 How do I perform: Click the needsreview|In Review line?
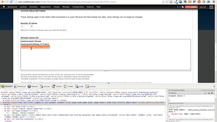31,41
